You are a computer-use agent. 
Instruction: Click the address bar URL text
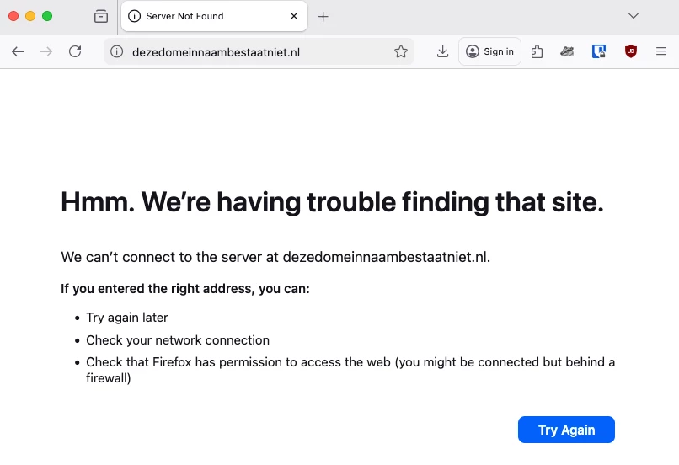pyautogui.click(x=217, y=51)
